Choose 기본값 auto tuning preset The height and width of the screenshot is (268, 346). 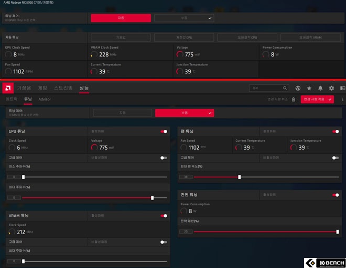[x=121, y=38]
